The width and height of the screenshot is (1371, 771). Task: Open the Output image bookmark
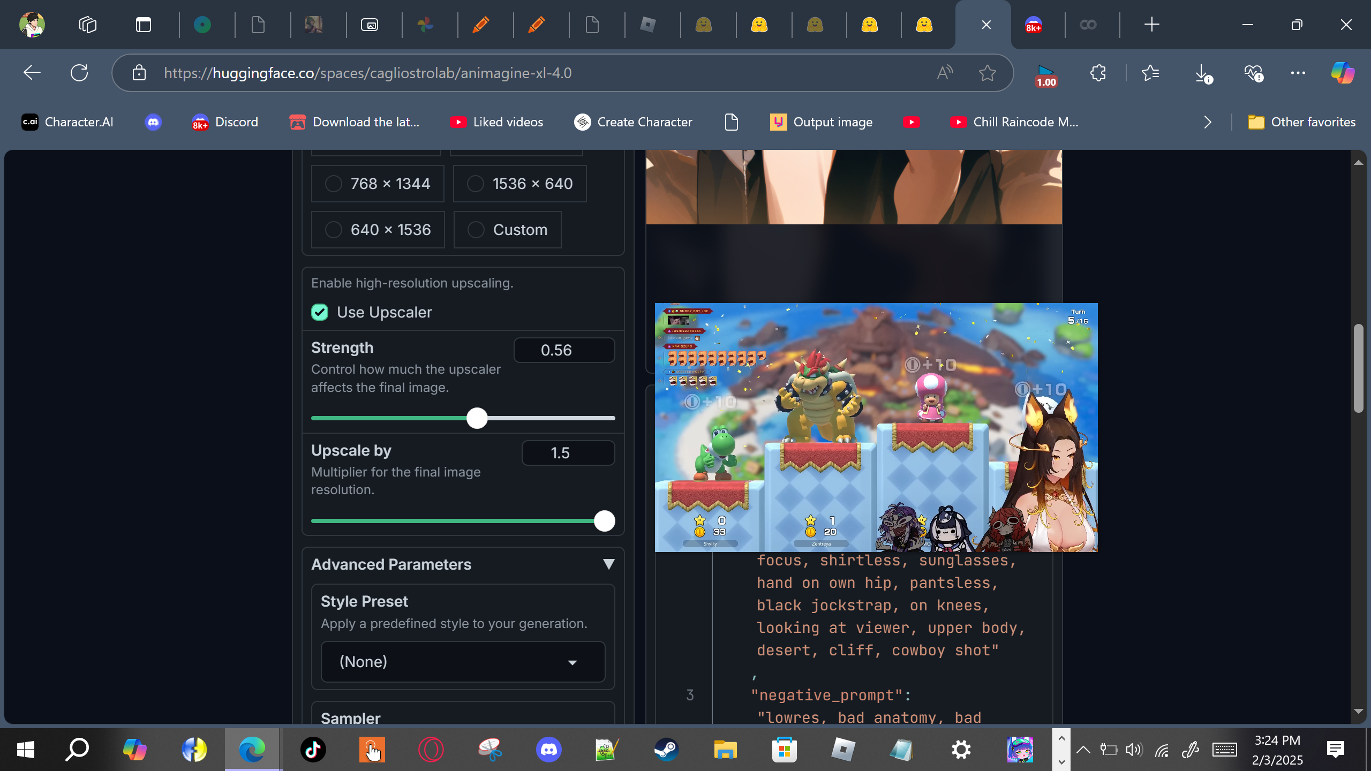click(822, 122)
